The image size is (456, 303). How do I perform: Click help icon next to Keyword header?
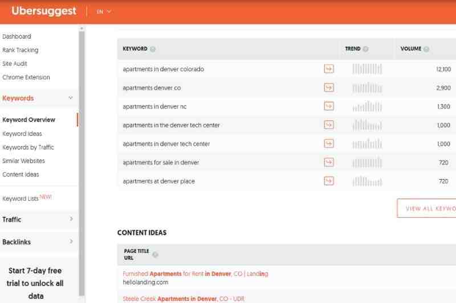pyautogui.click(x=153, y=49)
